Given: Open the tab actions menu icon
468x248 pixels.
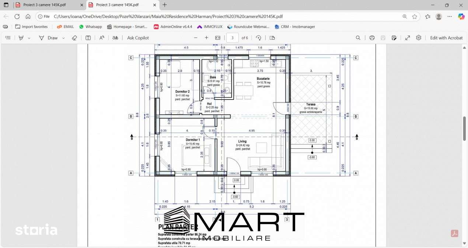Looking at the screenshot, I should tap(6, 5).
